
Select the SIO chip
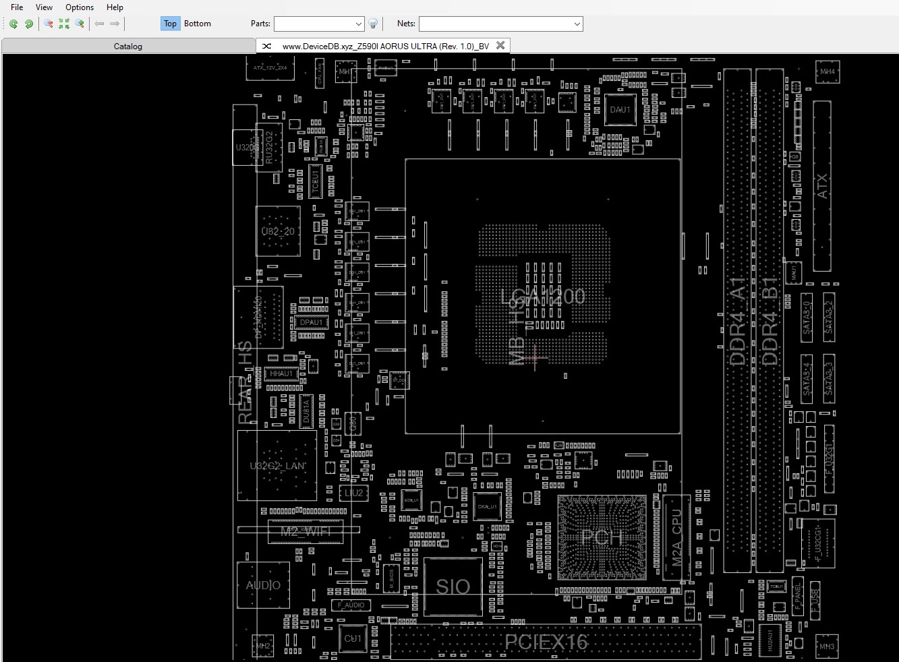click(453, 586)
